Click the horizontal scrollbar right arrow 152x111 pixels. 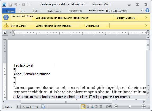coord(144,102)
